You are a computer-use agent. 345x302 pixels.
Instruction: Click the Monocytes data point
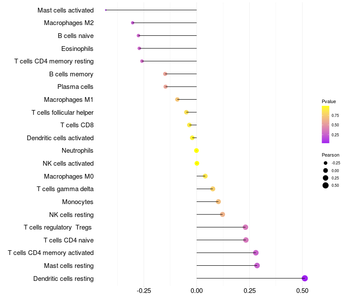pos(218,201)
